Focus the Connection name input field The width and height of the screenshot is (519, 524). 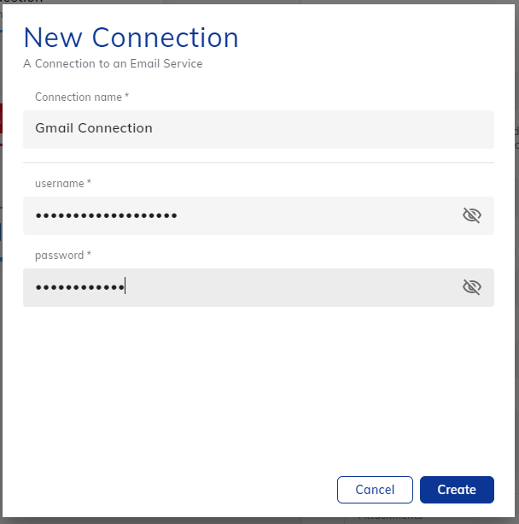pyautogui.click(x=259, y=129)
